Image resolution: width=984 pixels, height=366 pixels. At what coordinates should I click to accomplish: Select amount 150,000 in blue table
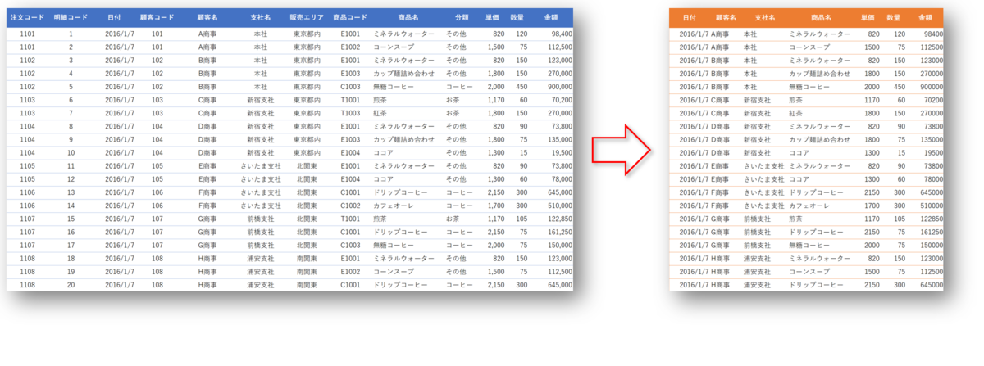560,245
